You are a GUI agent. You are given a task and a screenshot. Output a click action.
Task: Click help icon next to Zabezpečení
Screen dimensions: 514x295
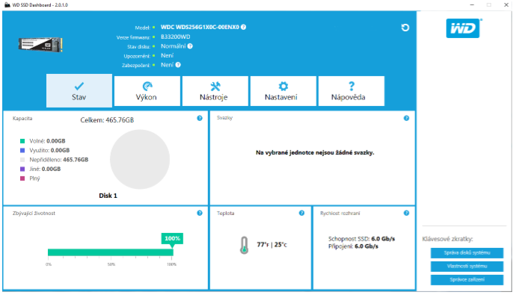tap(178, 65)
